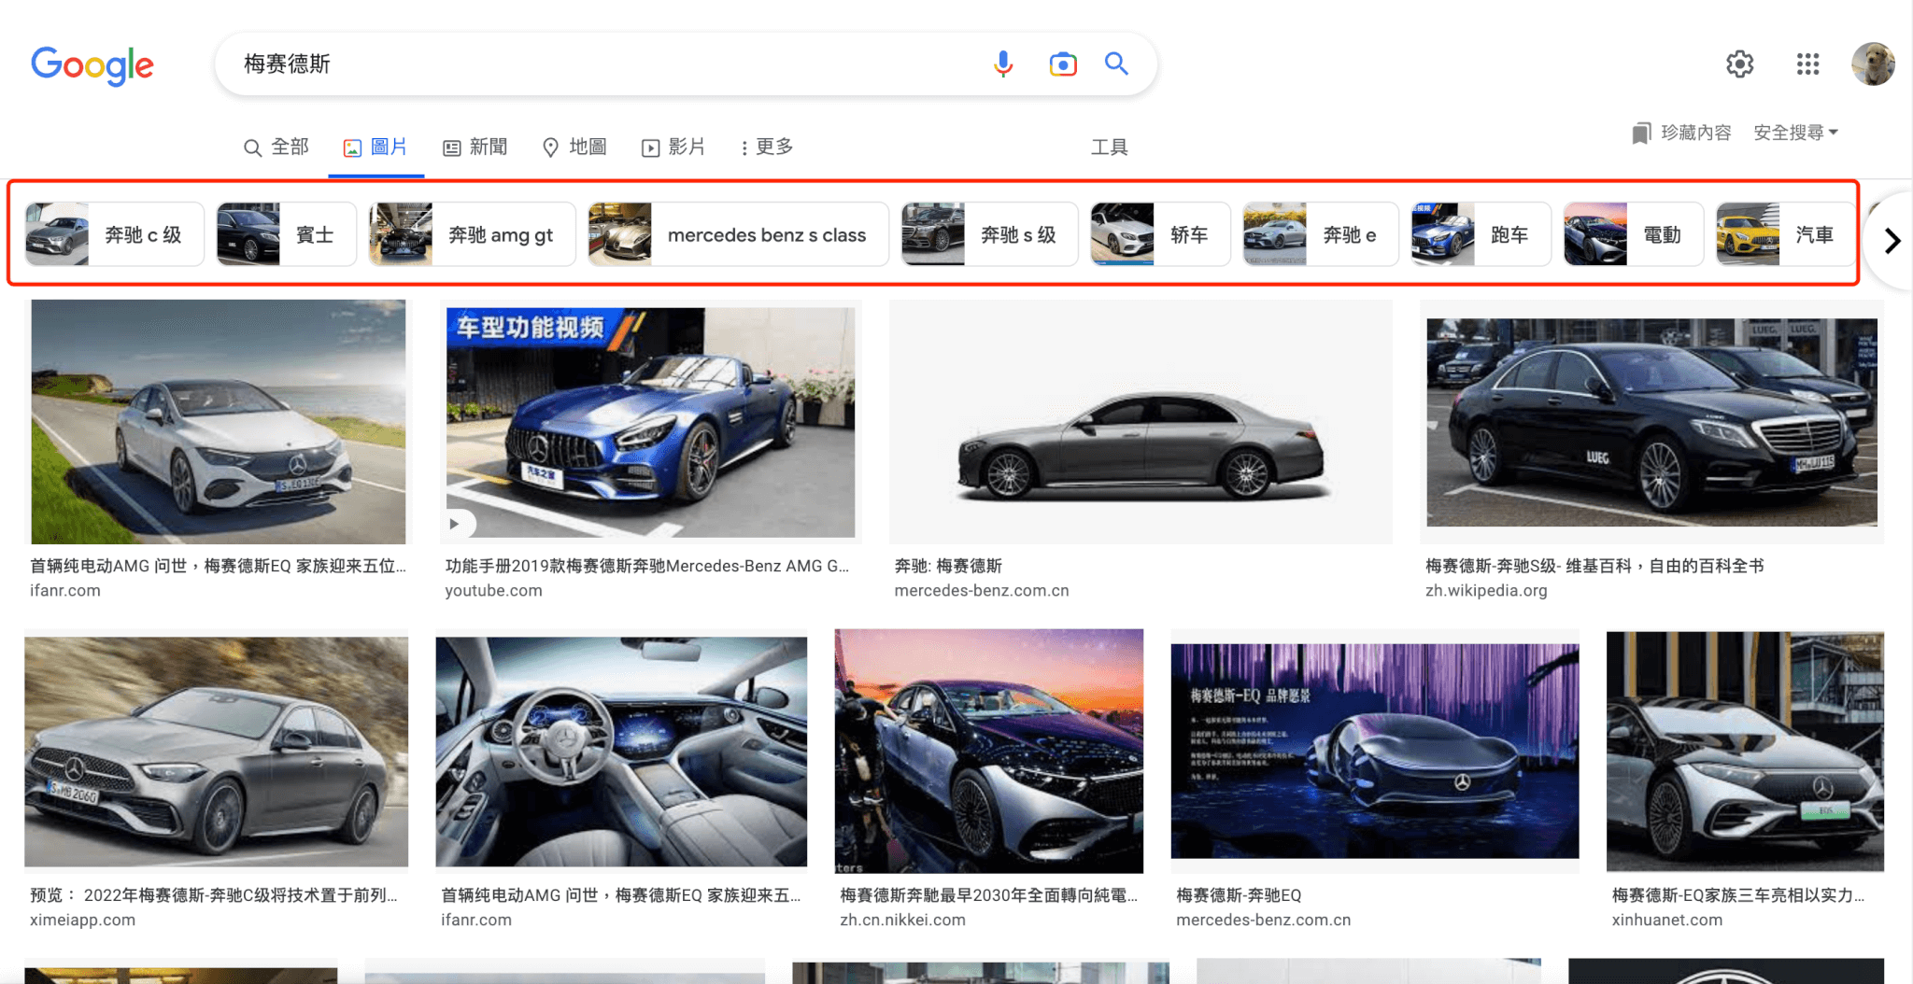Click the xinhuanet.com source text
The height and width of the screenshot is (984, 1913).
point(1666,920)
